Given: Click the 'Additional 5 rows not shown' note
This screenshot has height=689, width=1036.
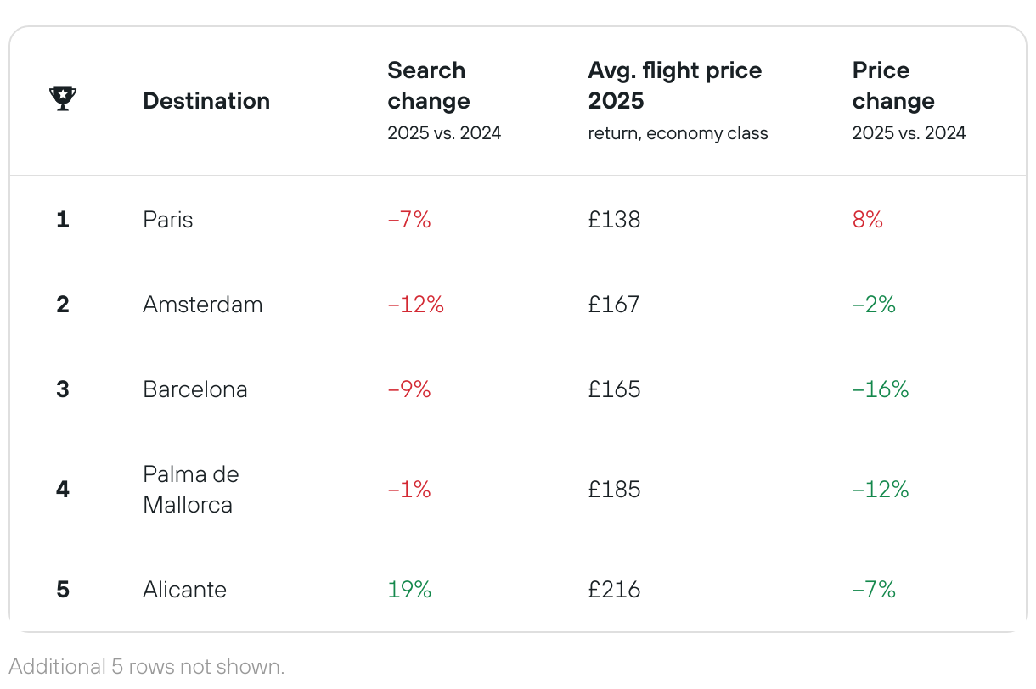Looking at the screenshot, I should (147, 667).
